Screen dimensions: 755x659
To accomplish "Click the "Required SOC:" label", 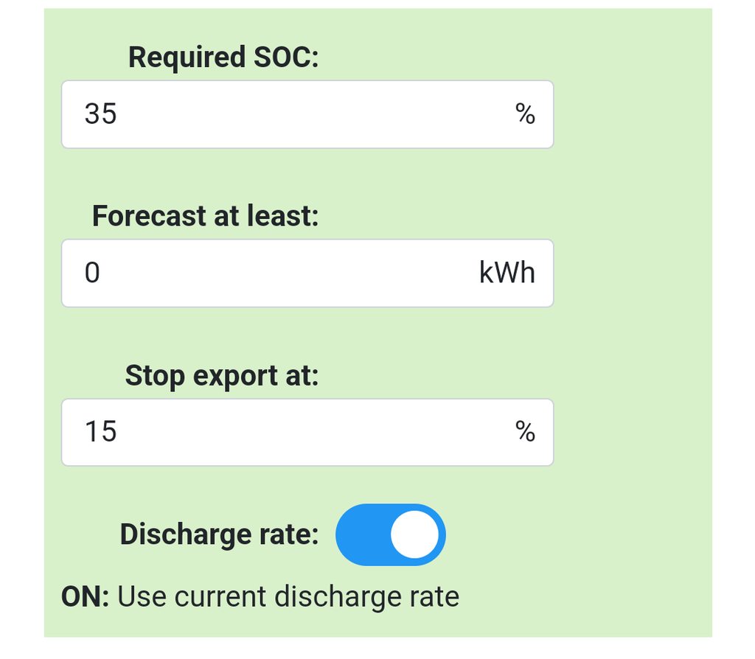I will (x=223, y=57).
